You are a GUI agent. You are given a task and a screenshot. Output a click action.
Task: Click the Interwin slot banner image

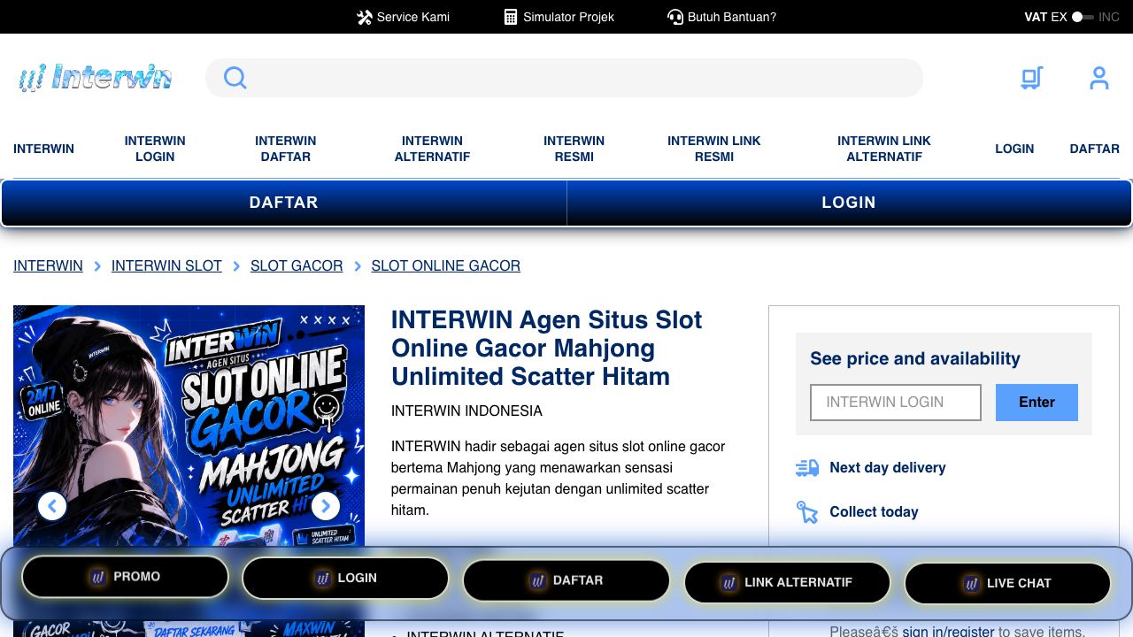[189, 426]
